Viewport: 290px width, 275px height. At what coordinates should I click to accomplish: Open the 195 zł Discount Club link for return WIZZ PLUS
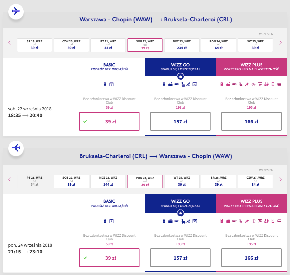point(252,243)
